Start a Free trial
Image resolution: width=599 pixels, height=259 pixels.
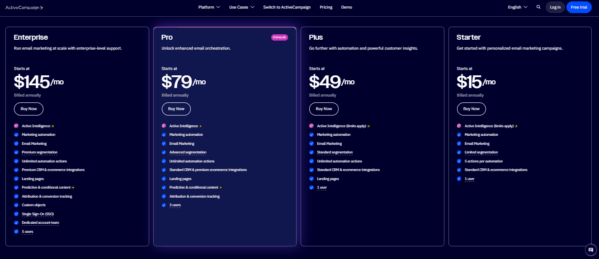[579, 7]
